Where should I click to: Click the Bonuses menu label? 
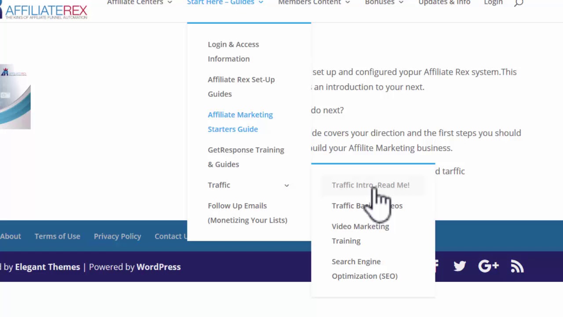pos(380,3)
